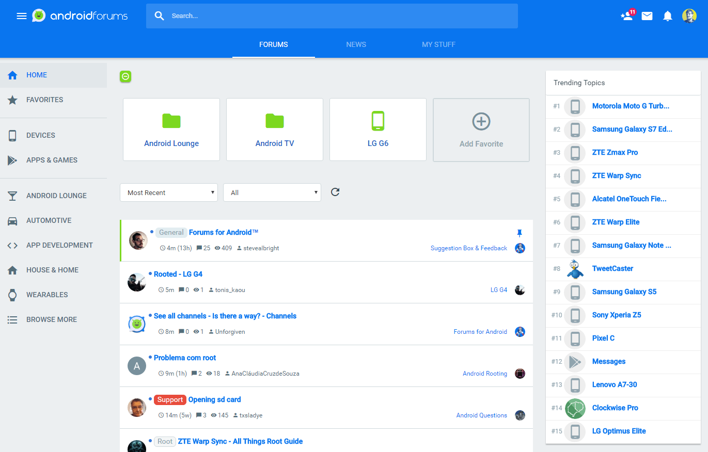Open the author avatar on Opening sd card thread
Image resolution: width=708 pixels, height=452 pixels.
(x=137, y=408)
